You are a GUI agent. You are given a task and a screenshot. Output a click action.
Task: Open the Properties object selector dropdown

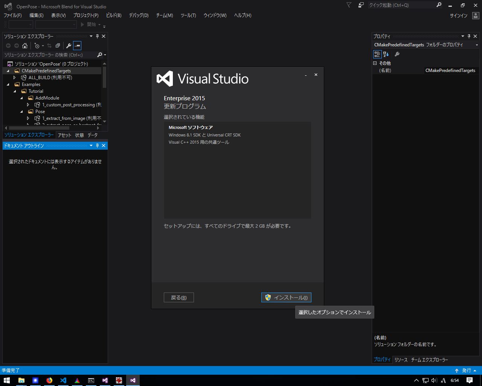click(x=477, y=45)
